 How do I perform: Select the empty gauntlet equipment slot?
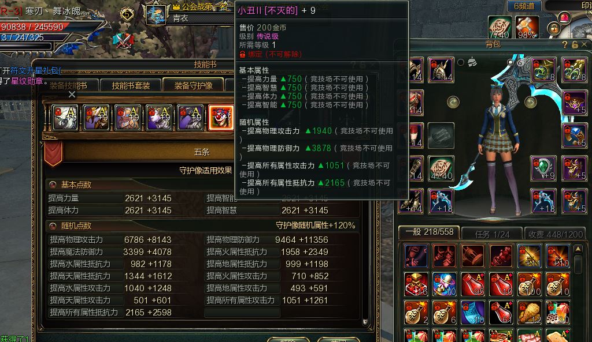[x=441, y=136]
